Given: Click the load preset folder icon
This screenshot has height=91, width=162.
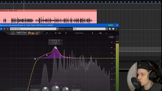Looking at the screenshot, I should coord(110,29).
